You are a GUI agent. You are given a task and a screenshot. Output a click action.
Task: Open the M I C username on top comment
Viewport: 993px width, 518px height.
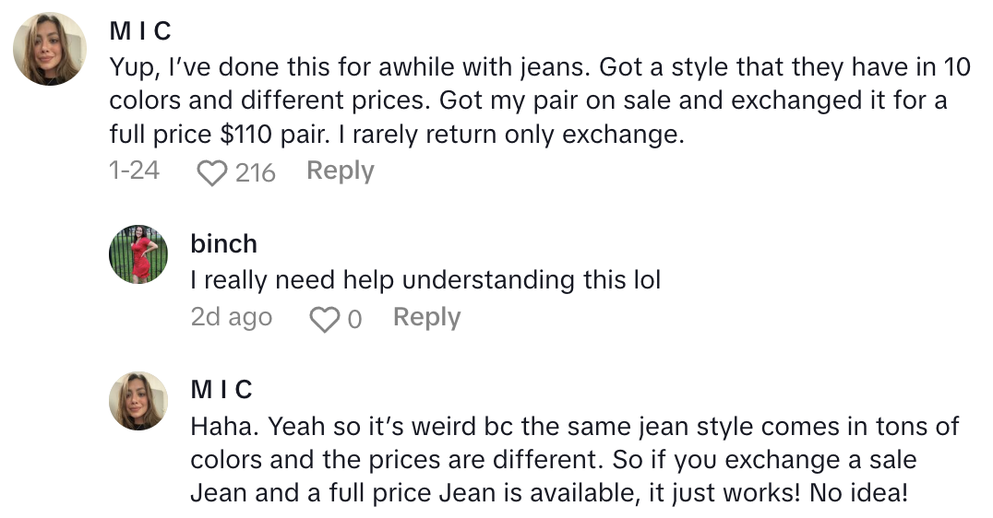140,31
